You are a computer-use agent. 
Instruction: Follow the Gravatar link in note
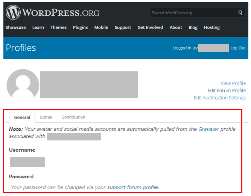(x=208, y=129)
